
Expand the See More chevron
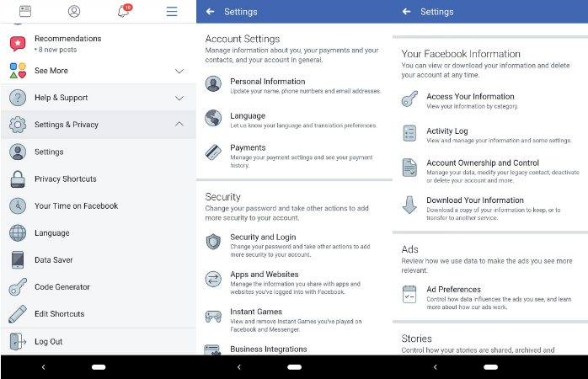179,71
